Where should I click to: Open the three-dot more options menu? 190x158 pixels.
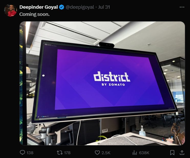coord(182,7)
